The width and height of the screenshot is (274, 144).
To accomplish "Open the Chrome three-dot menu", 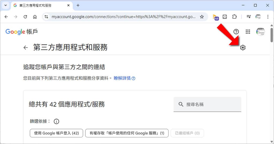I will pyautogui.click(x=268, y=17).
